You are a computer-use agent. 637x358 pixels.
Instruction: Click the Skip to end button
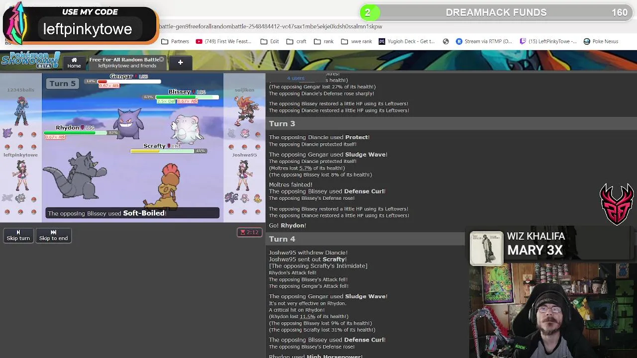click(x=53, y=235)
